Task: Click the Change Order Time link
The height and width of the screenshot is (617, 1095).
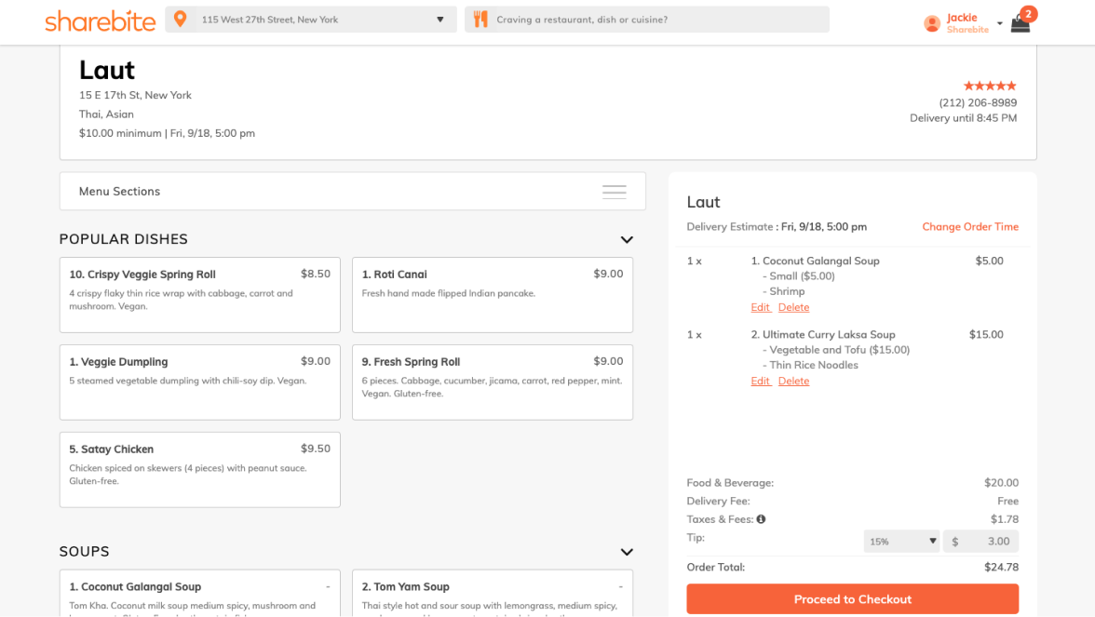Action: (x=969, y=227)
